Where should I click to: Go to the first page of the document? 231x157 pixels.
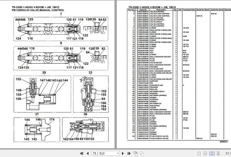pos(82,154)
